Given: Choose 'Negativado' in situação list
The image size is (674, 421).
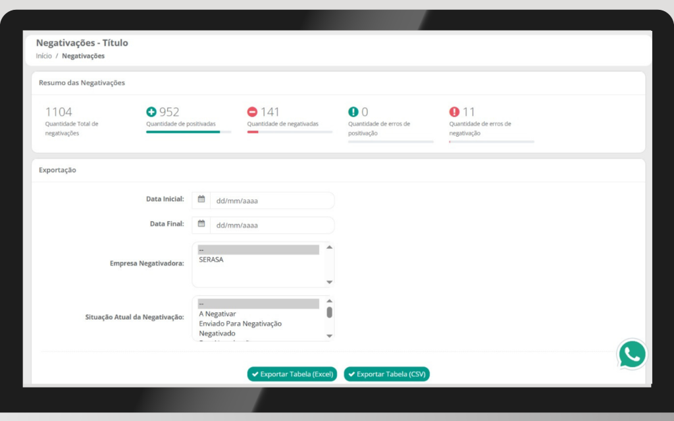Looking at the screenshot, I should 217,334.
